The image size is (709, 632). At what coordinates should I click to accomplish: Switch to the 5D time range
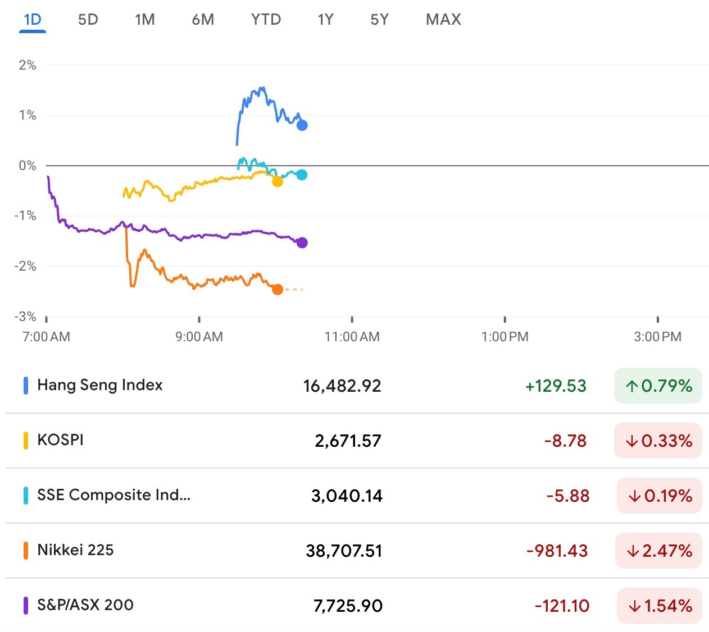point(88,20)
